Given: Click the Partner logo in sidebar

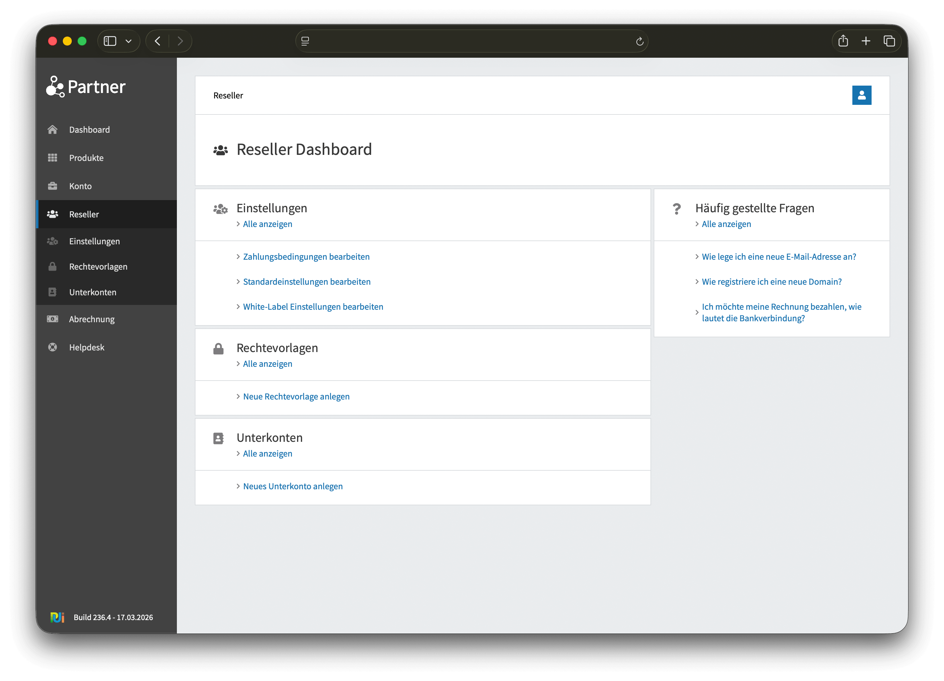Looking at the screenshot, I should point(86,87).
